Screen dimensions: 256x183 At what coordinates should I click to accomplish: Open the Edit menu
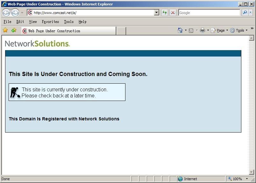[20, 22]
